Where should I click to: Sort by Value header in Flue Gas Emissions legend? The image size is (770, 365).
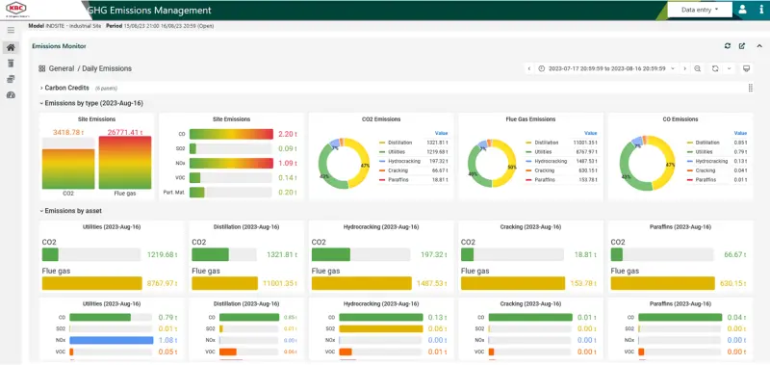(x=591, y=133)
